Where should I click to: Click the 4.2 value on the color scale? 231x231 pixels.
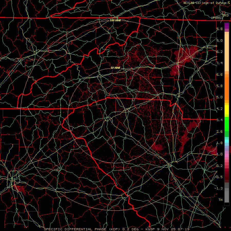[x=219, y=109]
